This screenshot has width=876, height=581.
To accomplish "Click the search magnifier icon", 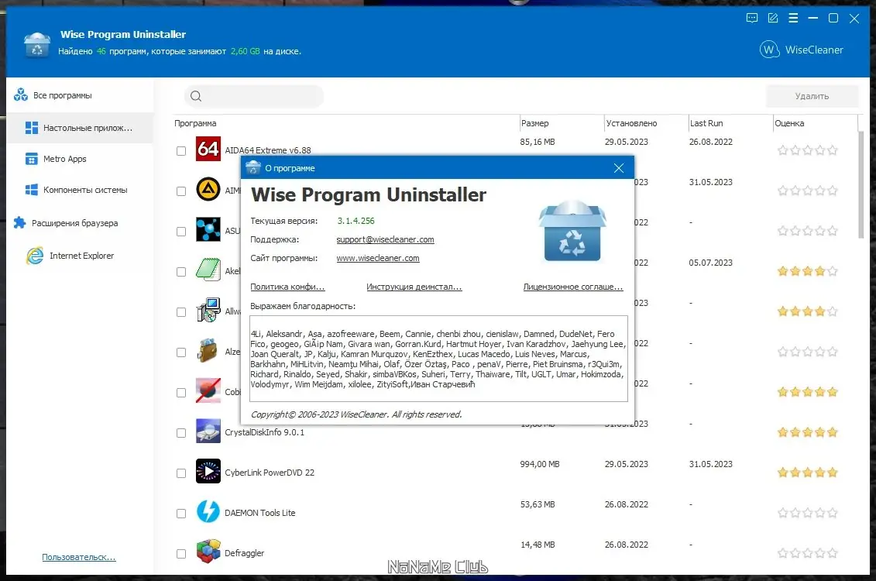I will pyautogui.click(x=196, y=96).
